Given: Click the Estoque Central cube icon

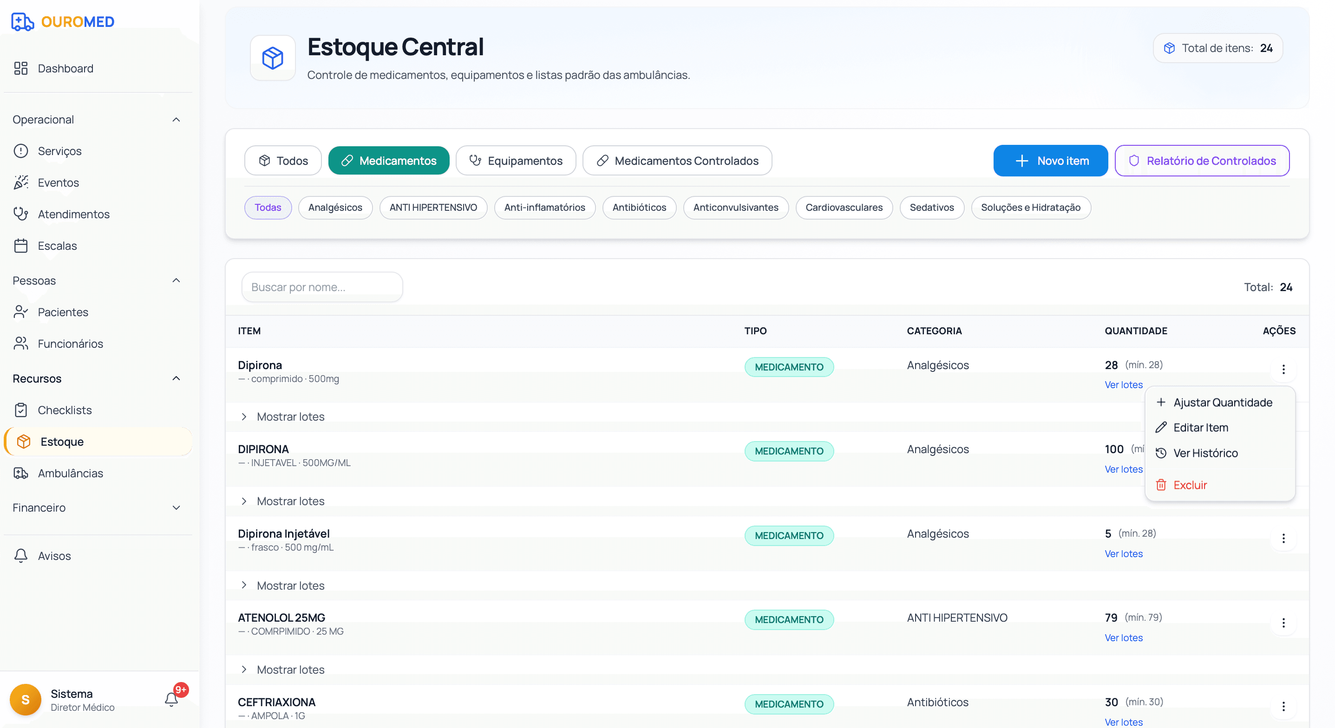Looking at the screenshot, I should (273, 58).
